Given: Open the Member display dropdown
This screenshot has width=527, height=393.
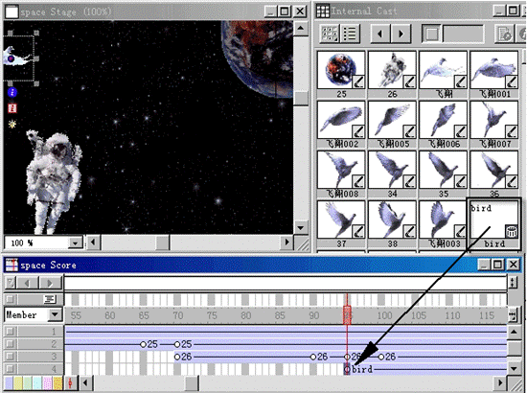Looking at the screenshot, I should 55,315.
